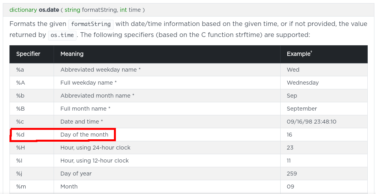Click the September example cell

click(324, 109)
